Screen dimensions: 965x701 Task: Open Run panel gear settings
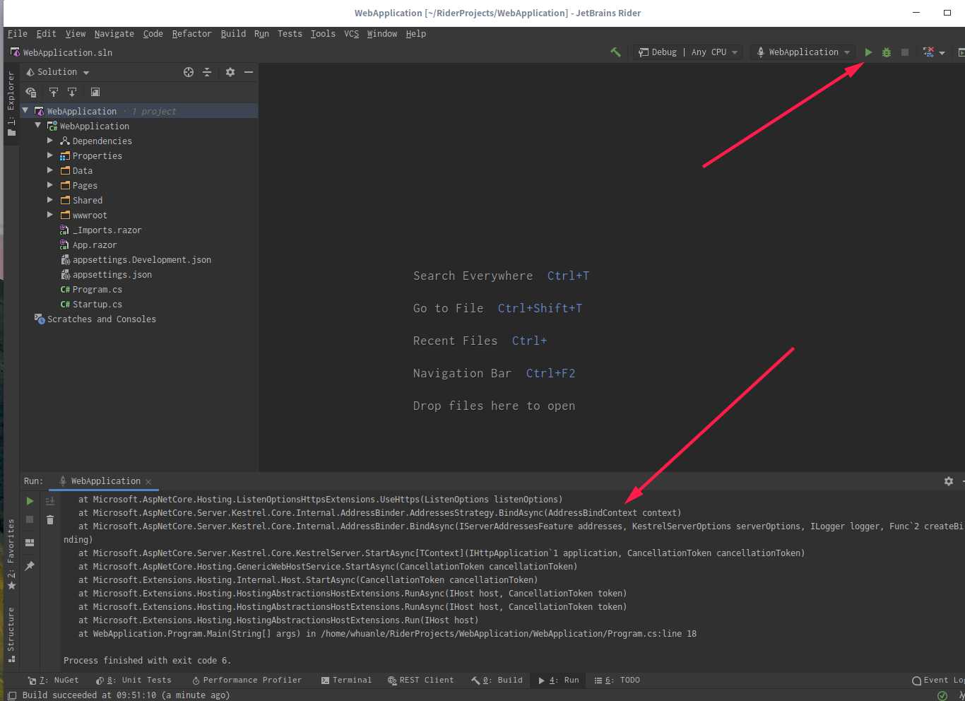point(949,481)
